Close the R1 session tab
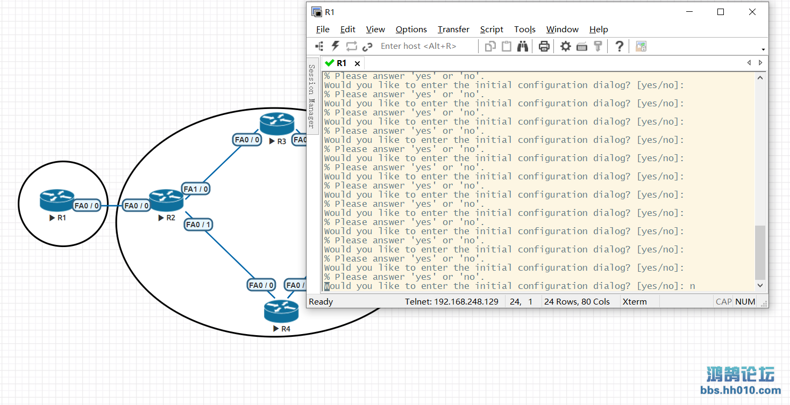 point(357,63)
